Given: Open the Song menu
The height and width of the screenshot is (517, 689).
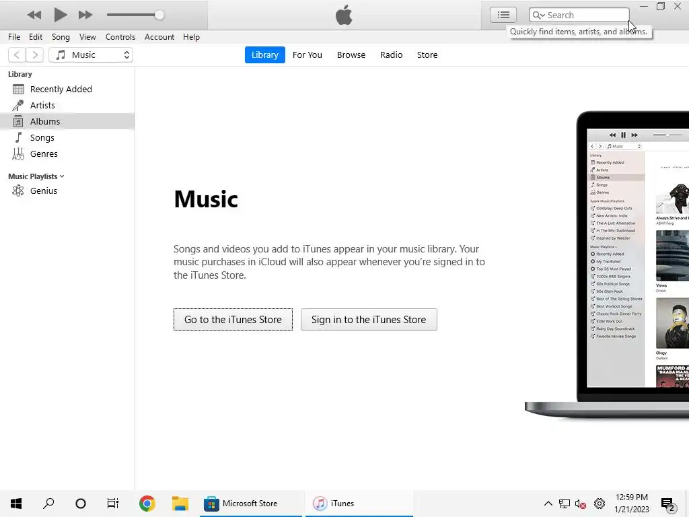Looking at the screenshot, I should coord(61,37).
